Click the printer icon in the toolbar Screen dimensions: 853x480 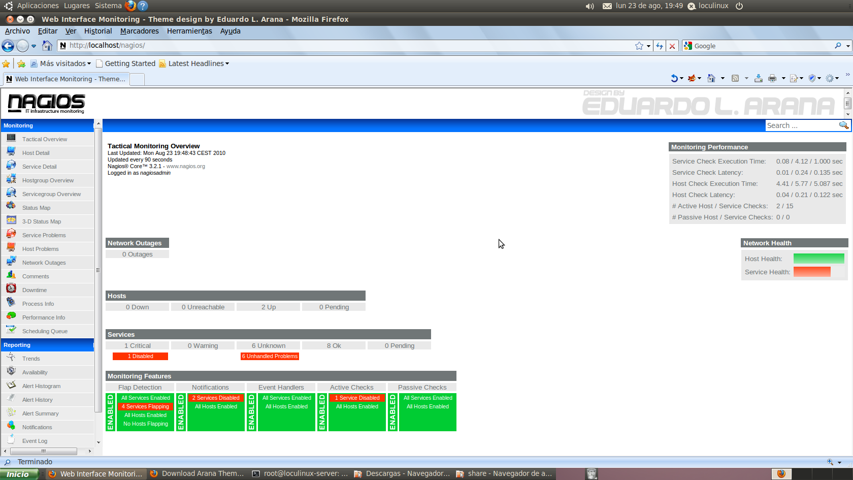click(x=772, y=78)
